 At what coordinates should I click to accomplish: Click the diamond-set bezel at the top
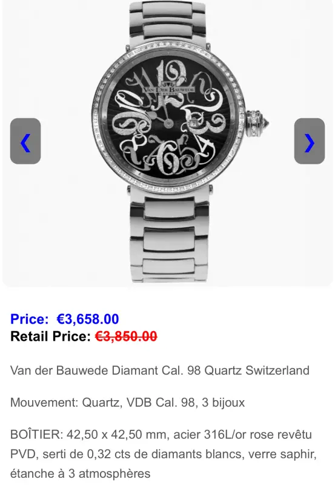pos(168,47)
